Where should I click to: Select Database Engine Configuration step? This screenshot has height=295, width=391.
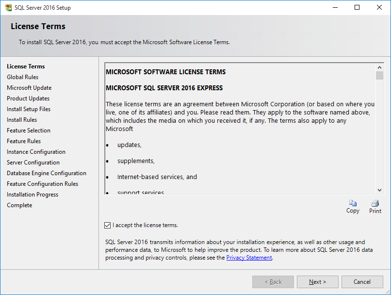pos(46,173)
